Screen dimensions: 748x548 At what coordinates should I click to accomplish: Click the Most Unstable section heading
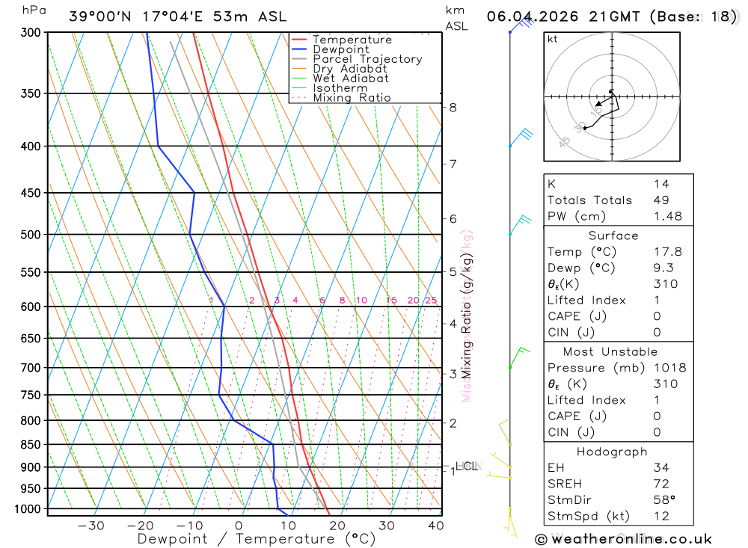click(610, 351)
